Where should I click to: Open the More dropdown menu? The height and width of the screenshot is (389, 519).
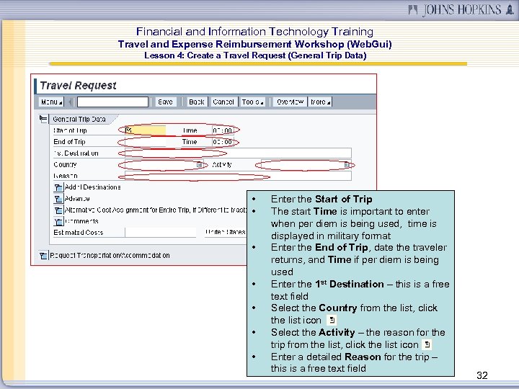click(320, 102)
